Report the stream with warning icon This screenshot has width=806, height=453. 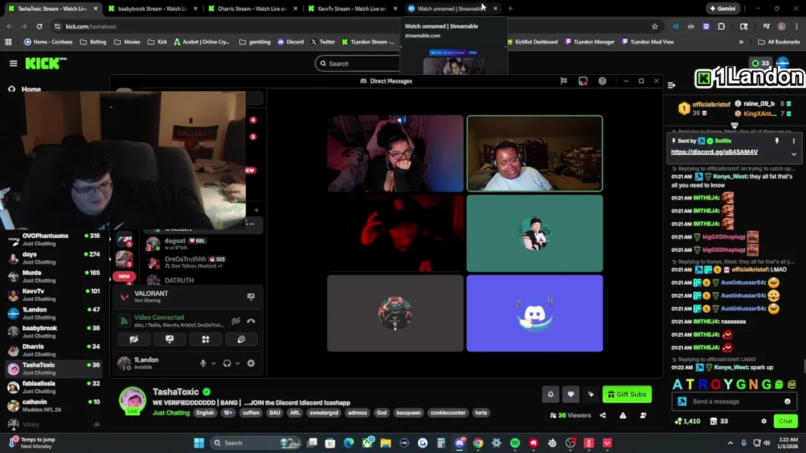click(623, 415)
